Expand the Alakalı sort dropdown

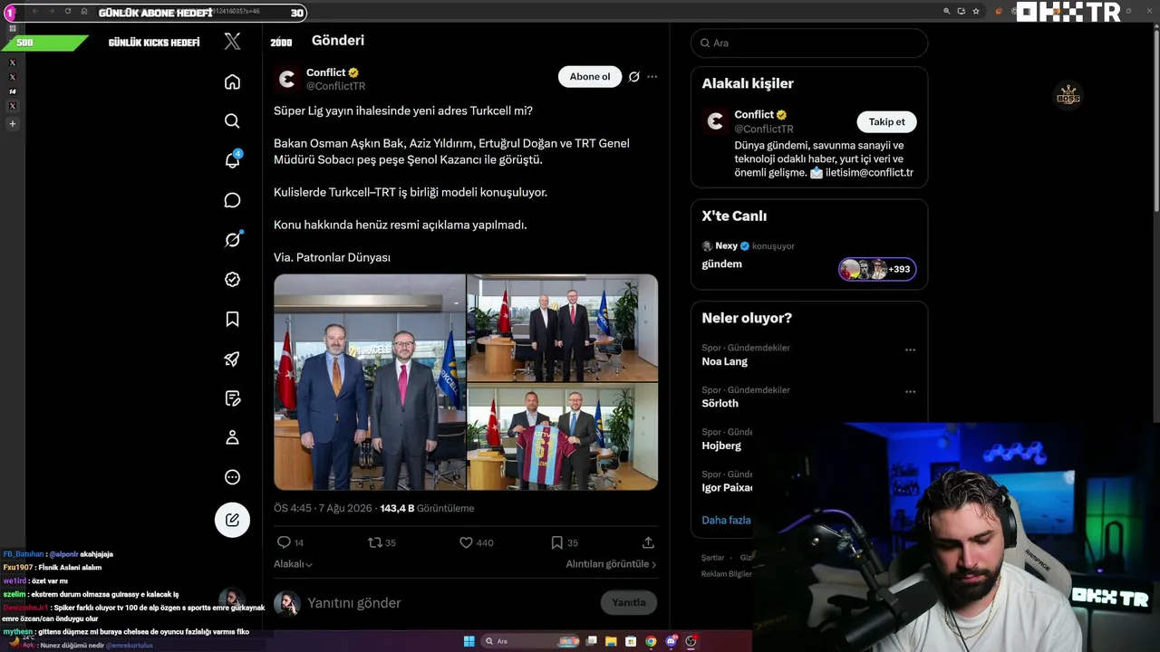[x=293, y=564]
